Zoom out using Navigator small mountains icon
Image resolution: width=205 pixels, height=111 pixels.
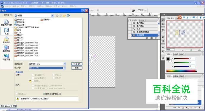[x=183, y=50]
